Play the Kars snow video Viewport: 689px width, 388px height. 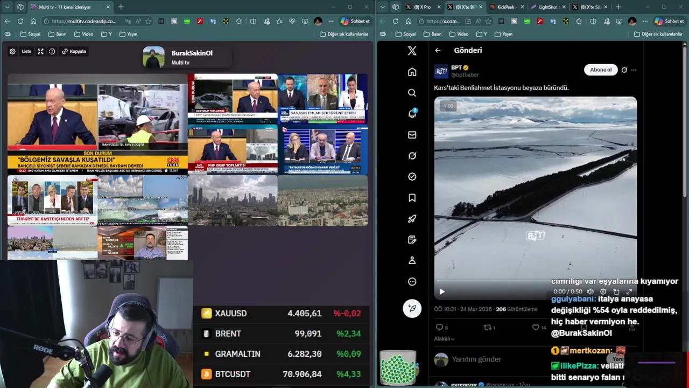click(442, 292)
